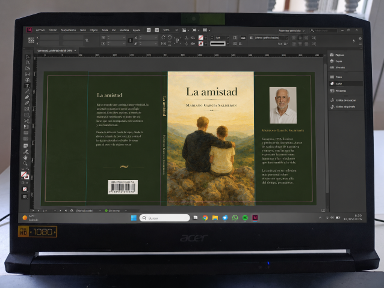Toggle Formatting Affects Container button

(x=23, y=182)
